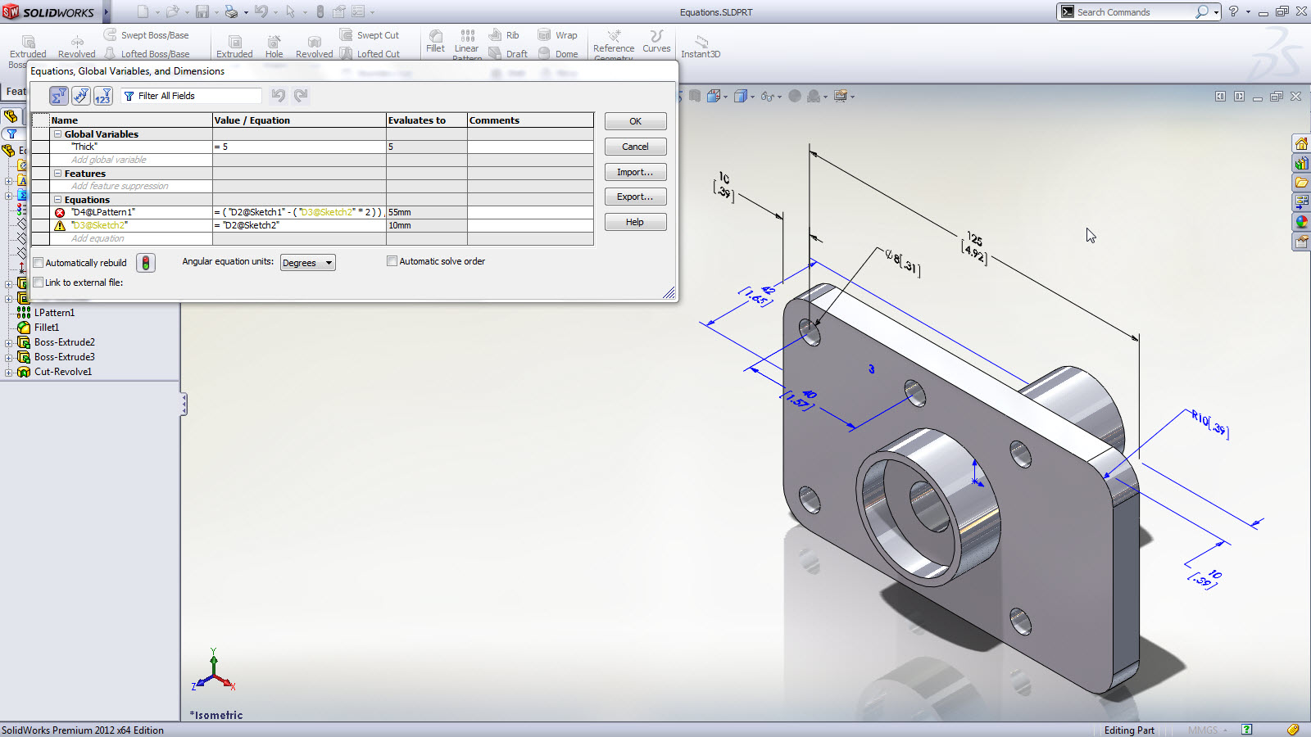Screen dimensions: 1311x737
Task: Click the red error icon beside D4@LPattern1
Action: pyautogui.click(x=60, y=213)
